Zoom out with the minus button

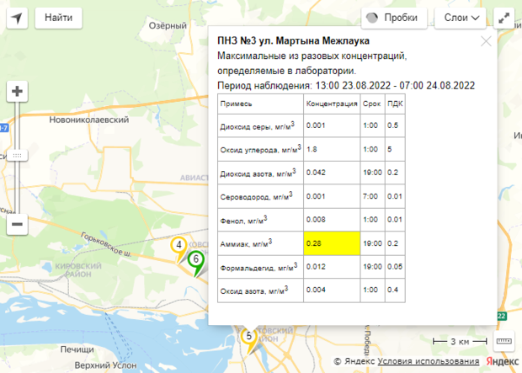point(17,225)
